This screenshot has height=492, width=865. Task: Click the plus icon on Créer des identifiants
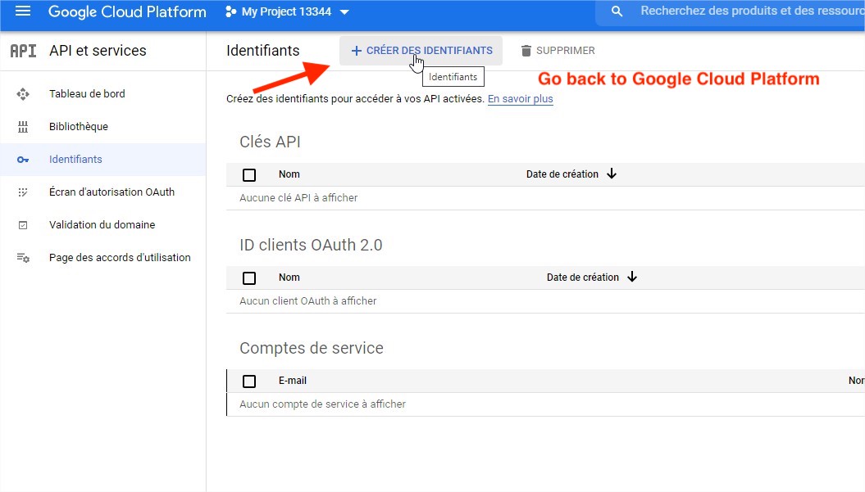pyautogui.click(x=357, y=51)
